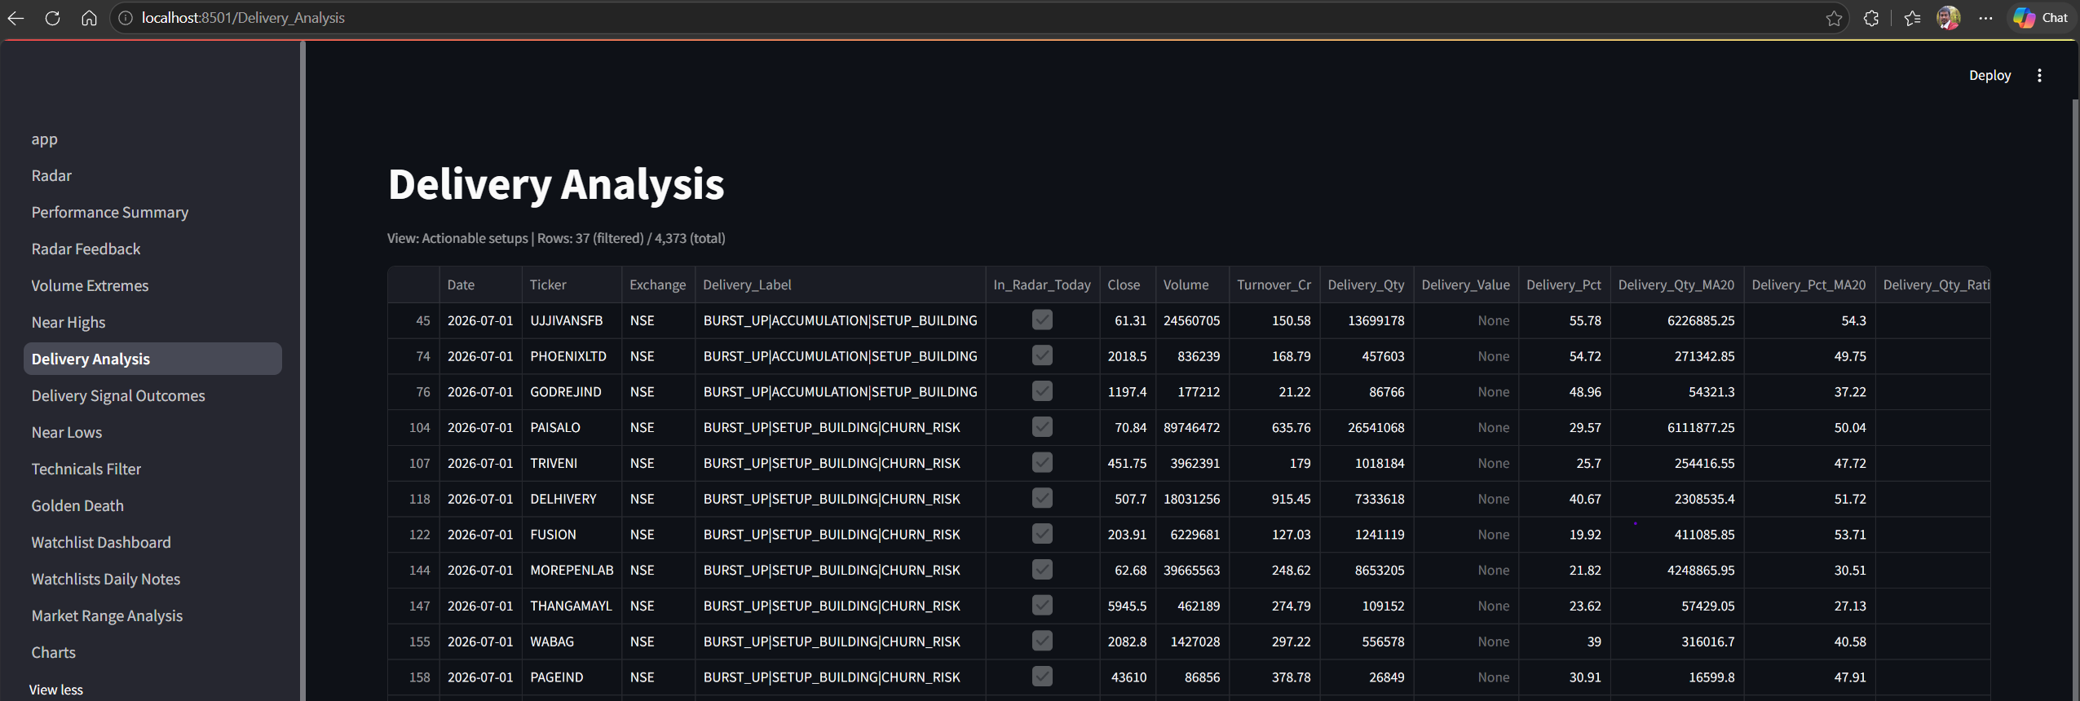
Task: Toggle In_Radar_Today checkbox for PHOENIXLTD
Action: 1042,356
